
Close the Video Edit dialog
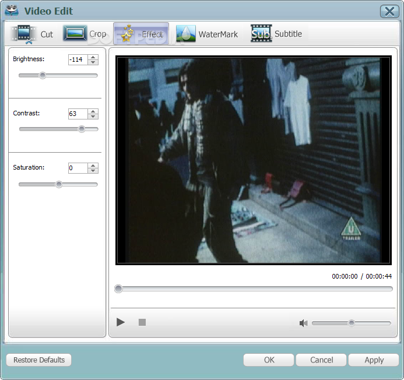click(x=389, y=11)
